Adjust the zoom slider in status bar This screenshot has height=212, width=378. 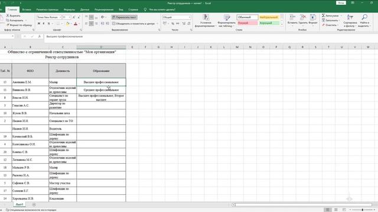tap(362, 210)
